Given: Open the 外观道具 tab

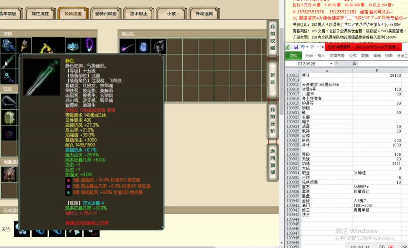Looking at the screenshot, I should pyautogui.click(x=204, y=13).
